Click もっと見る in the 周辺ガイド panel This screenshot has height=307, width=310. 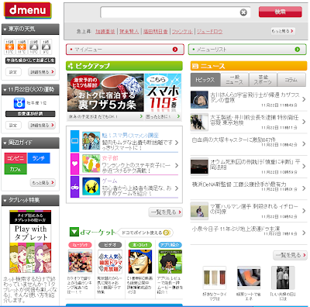tap(43, 183)
